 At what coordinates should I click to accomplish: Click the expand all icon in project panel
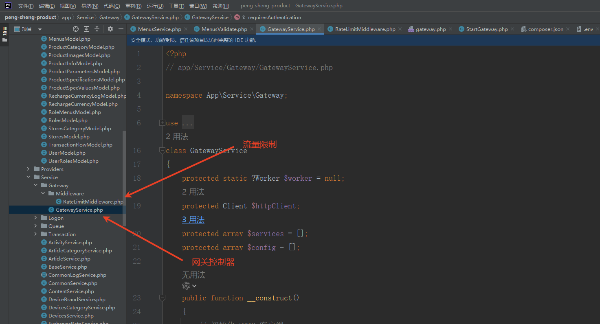[x=86, y=29]
